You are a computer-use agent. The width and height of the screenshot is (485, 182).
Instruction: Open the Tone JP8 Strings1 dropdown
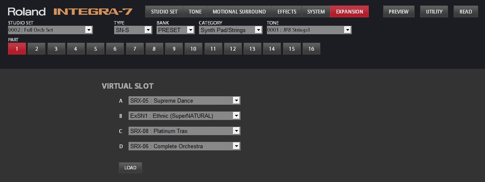pyautogui.click(x=309, y=30)
